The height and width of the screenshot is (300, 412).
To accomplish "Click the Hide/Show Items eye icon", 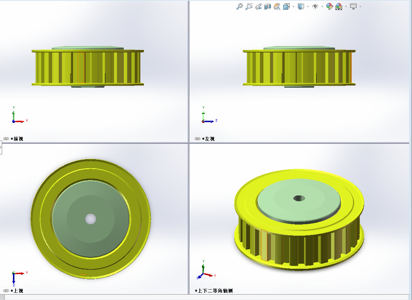I will (315, 6).
